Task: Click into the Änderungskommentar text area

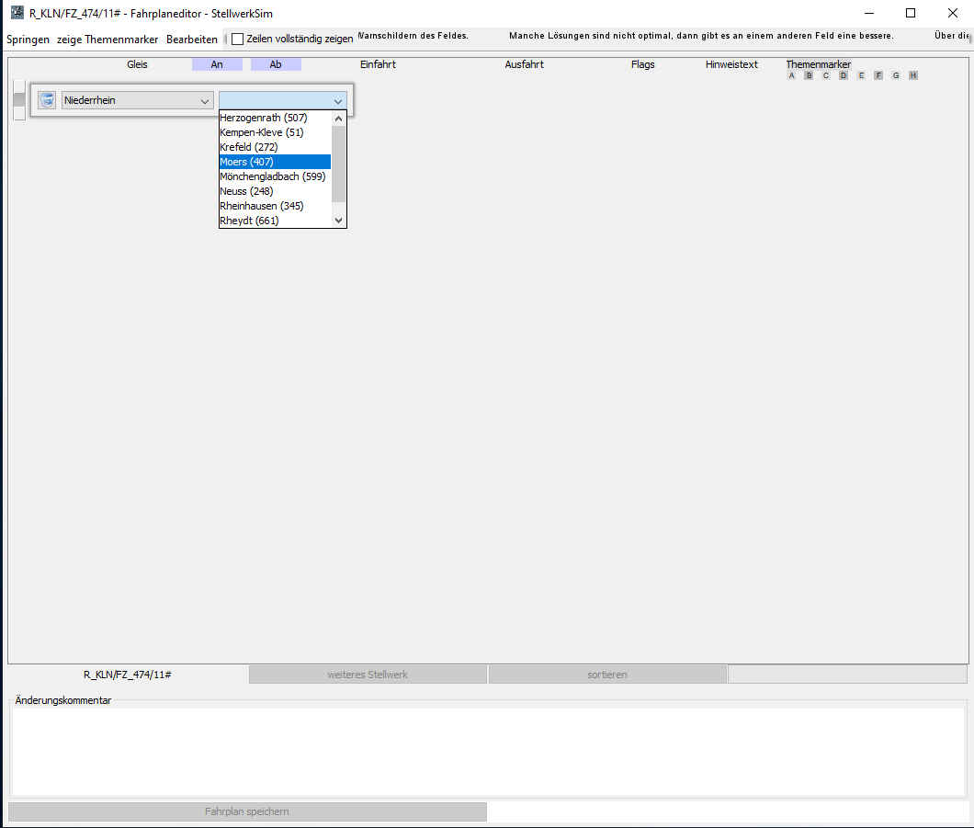Action: [487, 751]
